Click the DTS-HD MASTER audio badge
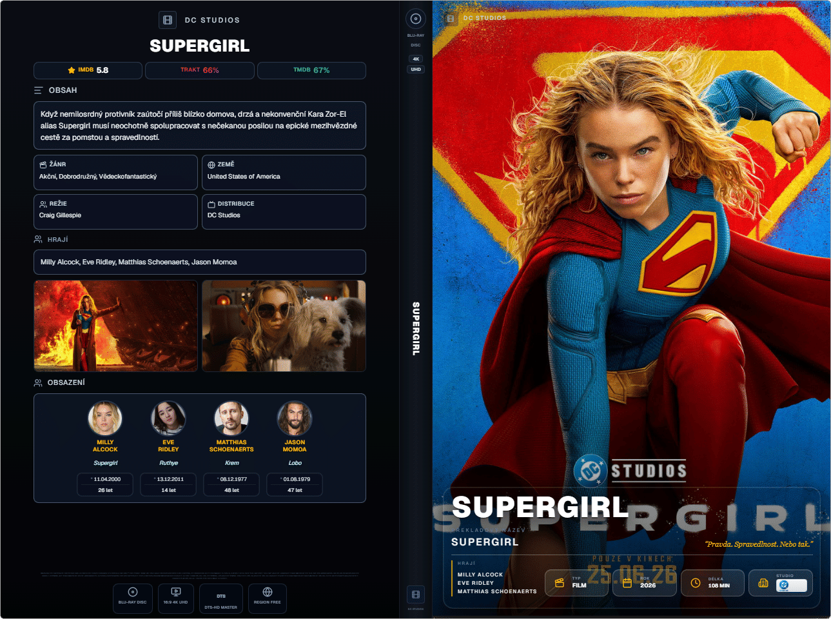The height and width of the screenshot is (619, 831). 221,598
